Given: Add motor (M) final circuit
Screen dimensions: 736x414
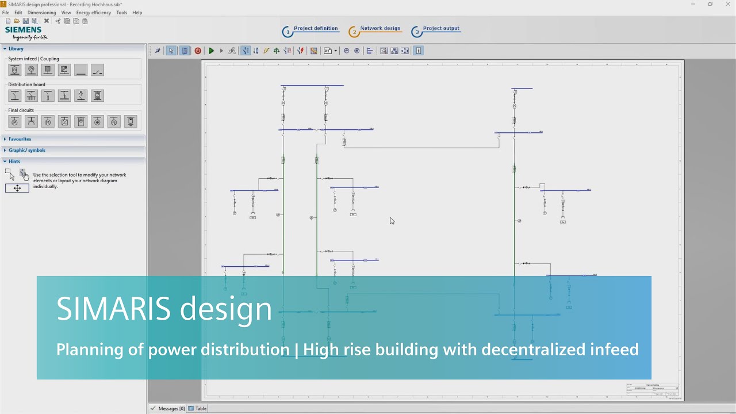Looking at the screenshot, I should [48, 121].
